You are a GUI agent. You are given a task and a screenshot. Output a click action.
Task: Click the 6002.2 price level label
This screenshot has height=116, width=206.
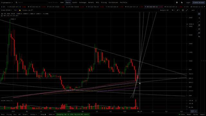pyautogui.click(x=191, y=78)
